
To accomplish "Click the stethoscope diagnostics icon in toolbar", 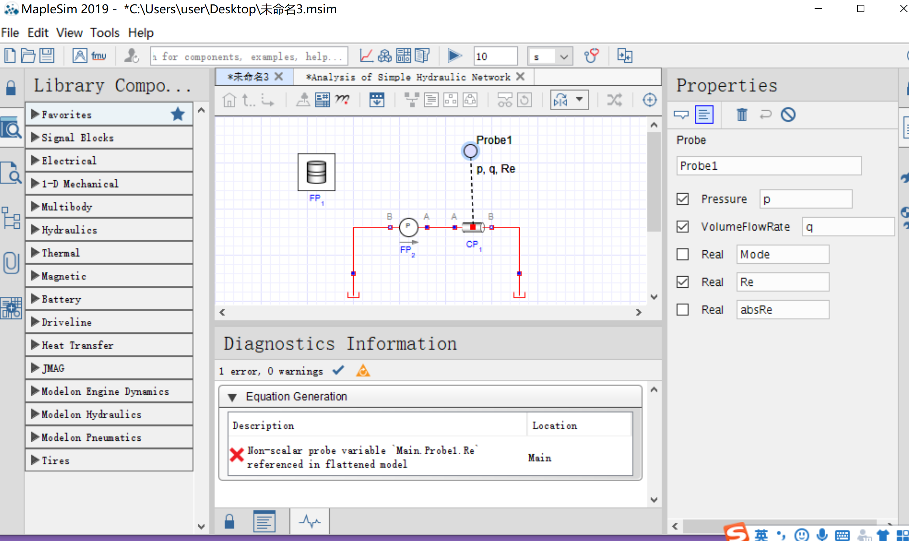I will pos(591,56).
